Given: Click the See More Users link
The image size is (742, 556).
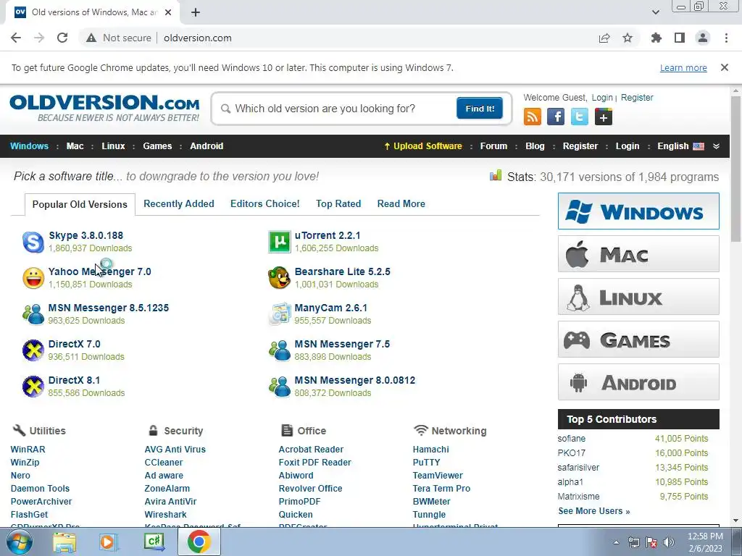Looking at the screenshot, I should pos(594,511).
